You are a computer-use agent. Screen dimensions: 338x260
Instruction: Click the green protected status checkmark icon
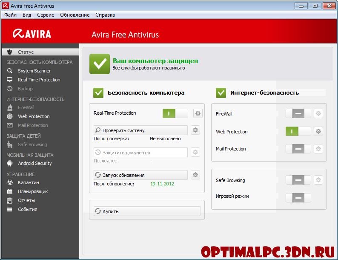coord(100,64)
